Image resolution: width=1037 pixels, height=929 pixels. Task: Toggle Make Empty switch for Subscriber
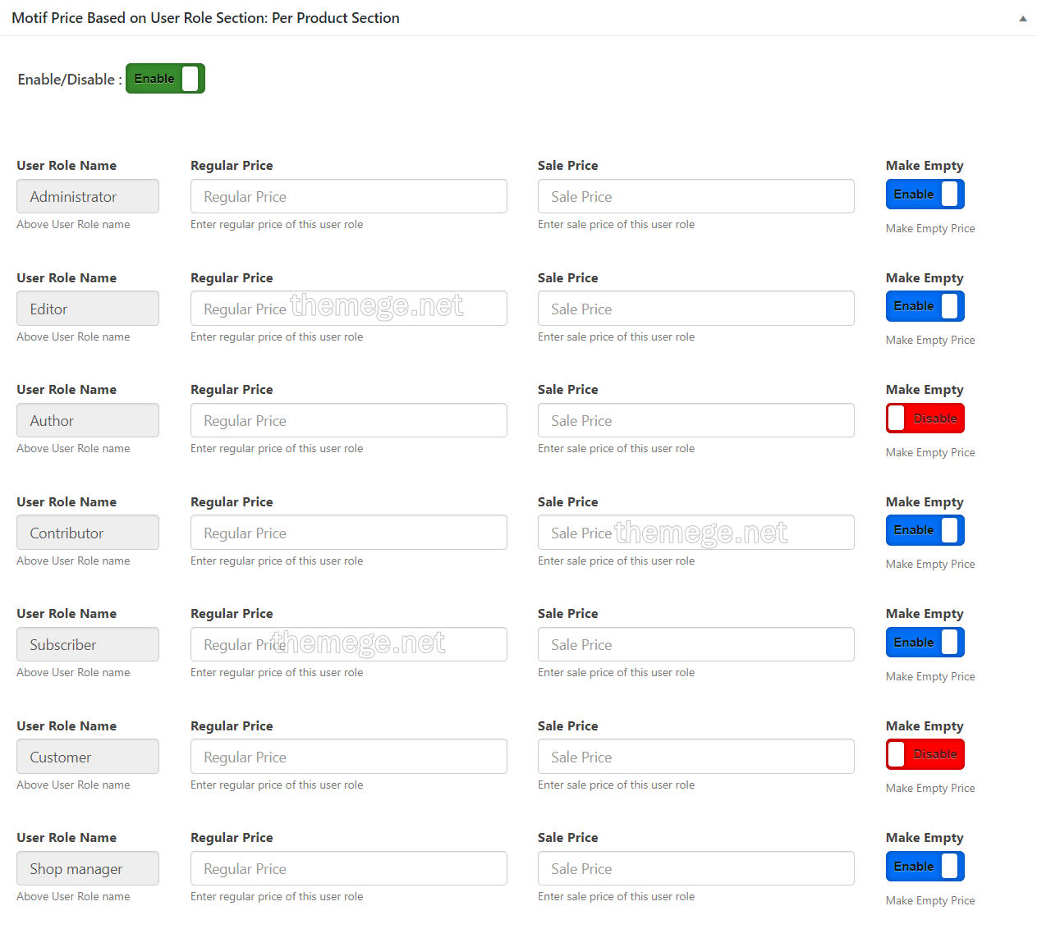(x=925, y=643)
